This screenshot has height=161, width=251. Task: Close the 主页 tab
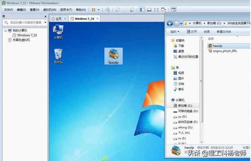(x=65, y=19)
